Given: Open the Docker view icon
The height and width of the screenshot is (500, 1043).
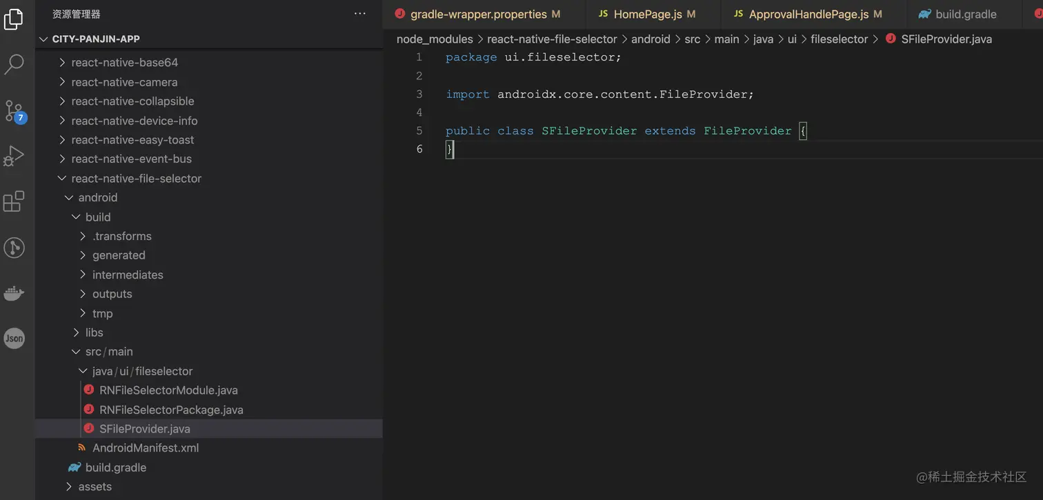Looking at the screenshot, I should point(14,293).
